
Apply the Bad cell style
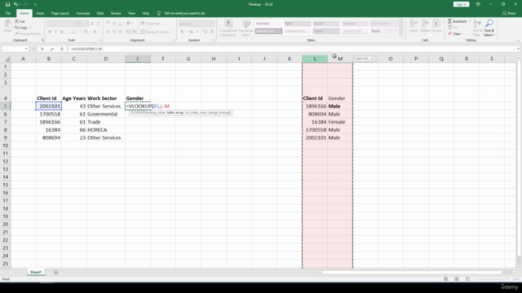pyautogui.click(x=297, y=24)
